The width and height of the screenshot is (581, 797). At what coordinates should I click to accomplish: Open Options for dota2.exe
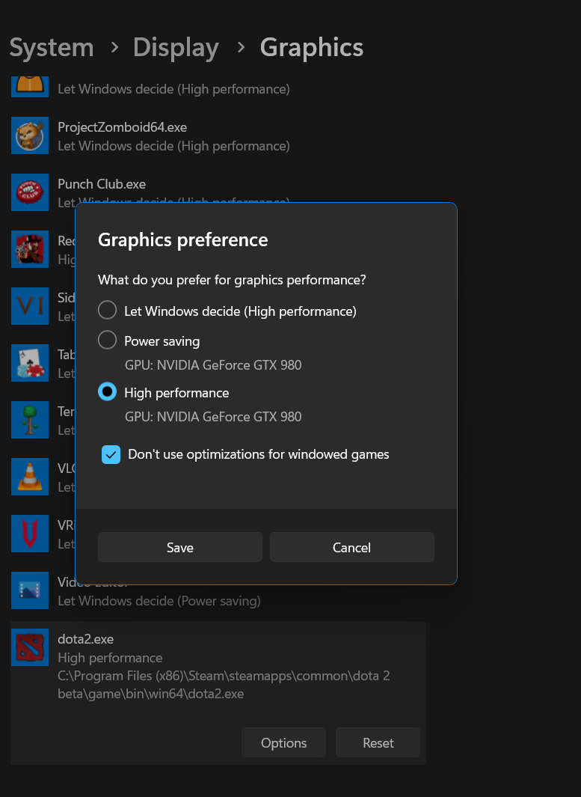pos(283,742)
